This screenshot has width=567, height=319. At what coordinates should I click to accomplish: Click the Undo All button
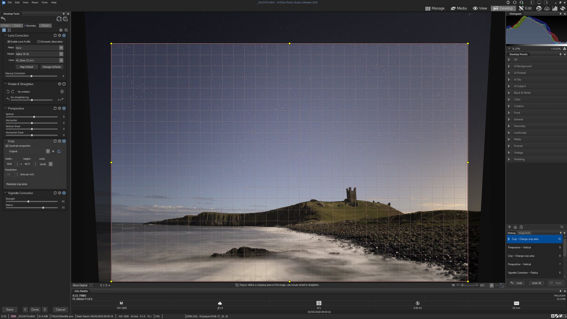(536, 283)
